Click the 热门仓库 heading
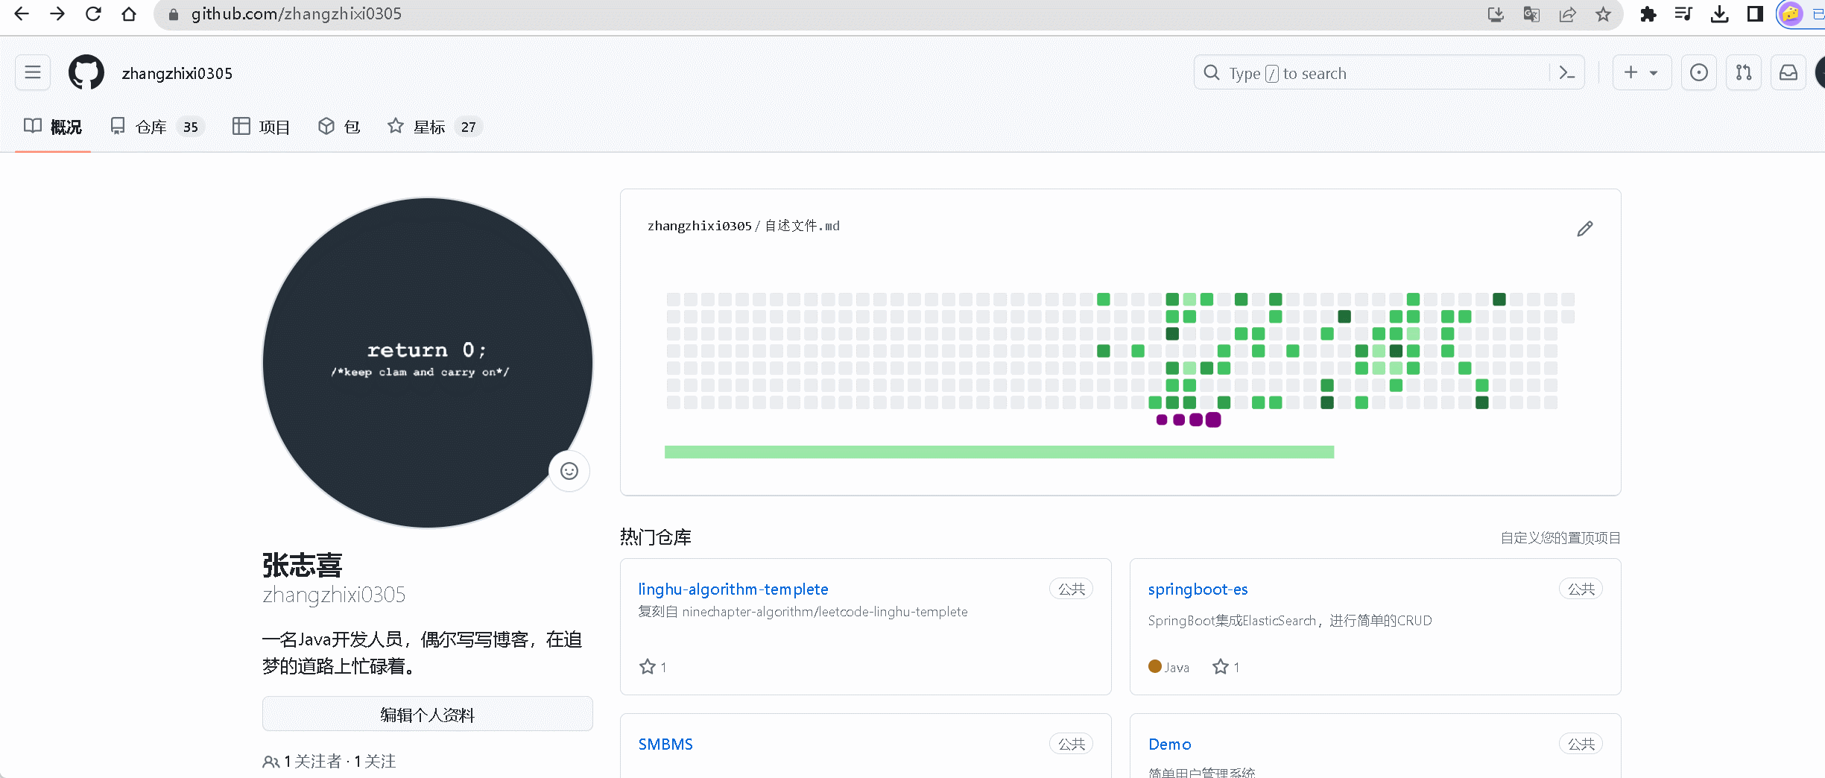1825x778 pixels. [x=656, y=537]
